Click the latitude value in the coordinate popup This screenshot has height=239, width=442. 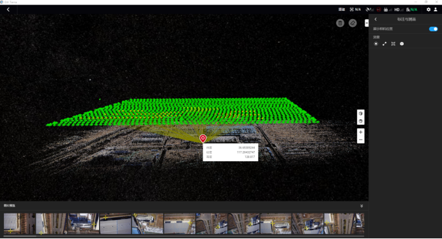click(247, 148)
